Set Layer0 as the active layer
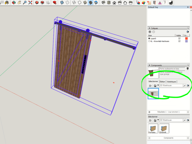192x144 pixels. pos(149,38)
